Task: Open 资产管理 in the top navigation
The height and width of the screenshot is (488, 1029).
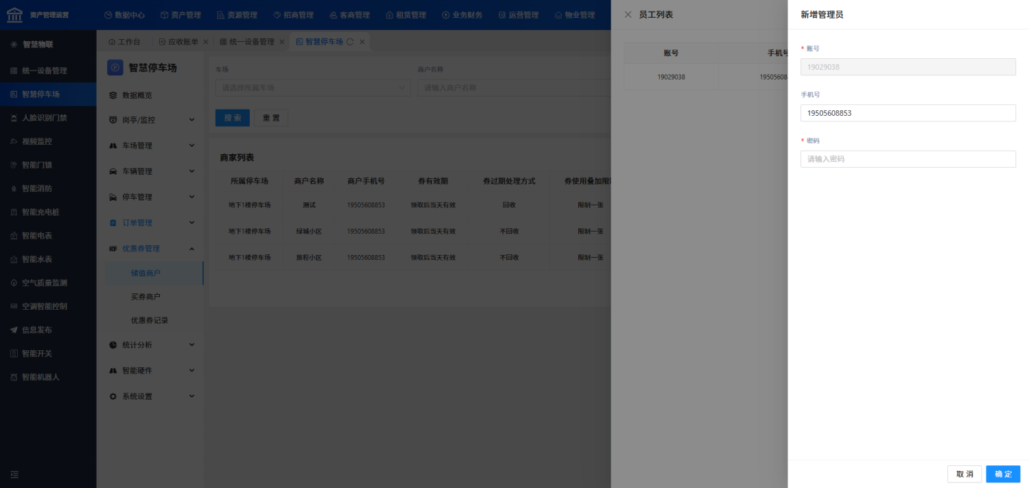Action: (x=180, y=15)
